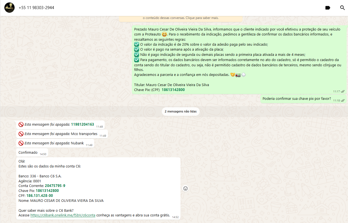348x223 pixels.
Task: Click blocked icon on deleted Mco transportes message
Action: (21, 134)
